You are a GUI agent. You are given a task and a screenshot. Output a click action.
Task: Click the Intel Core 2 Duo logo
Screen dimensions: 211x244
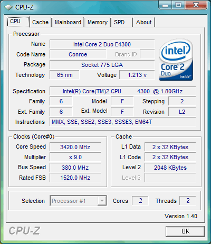point(176,60)
